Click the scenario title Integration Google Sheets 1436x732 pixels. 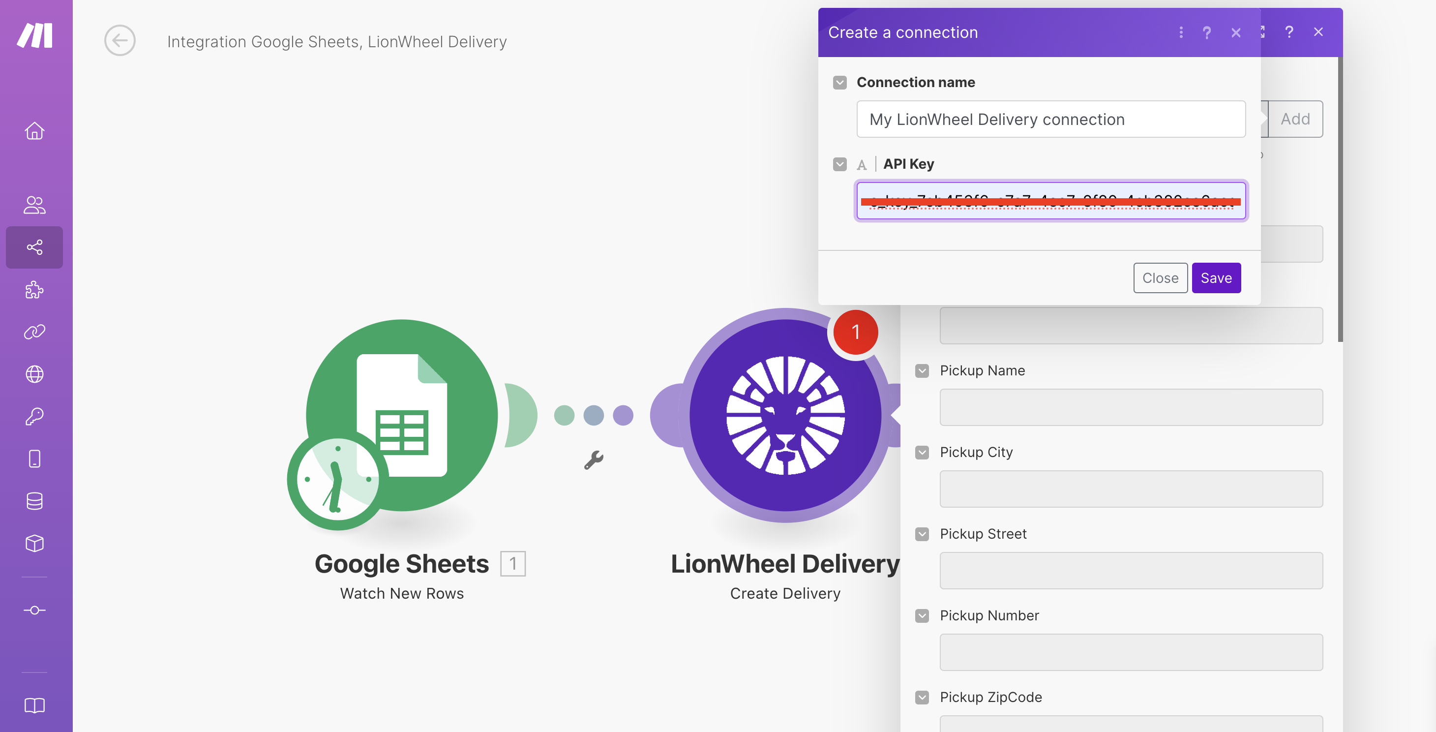click(x=337, y=42)
